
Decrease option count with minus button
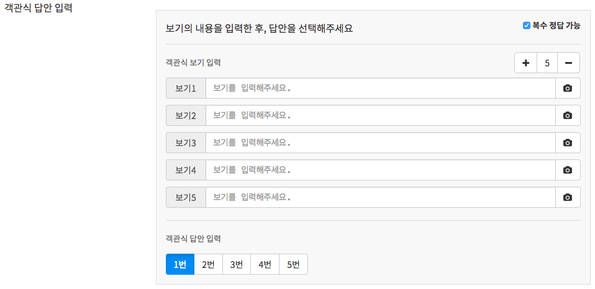click(568, 63)
